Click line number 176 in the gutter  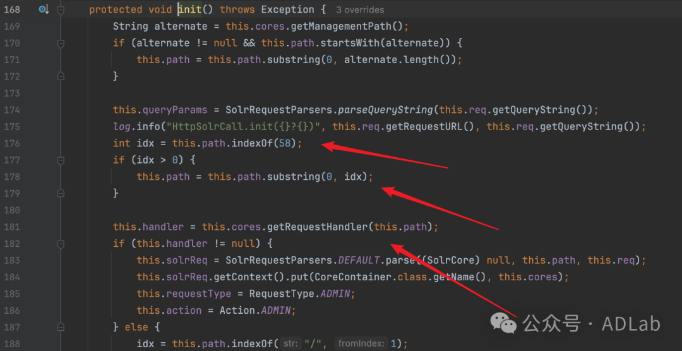[x=12, y=143]
